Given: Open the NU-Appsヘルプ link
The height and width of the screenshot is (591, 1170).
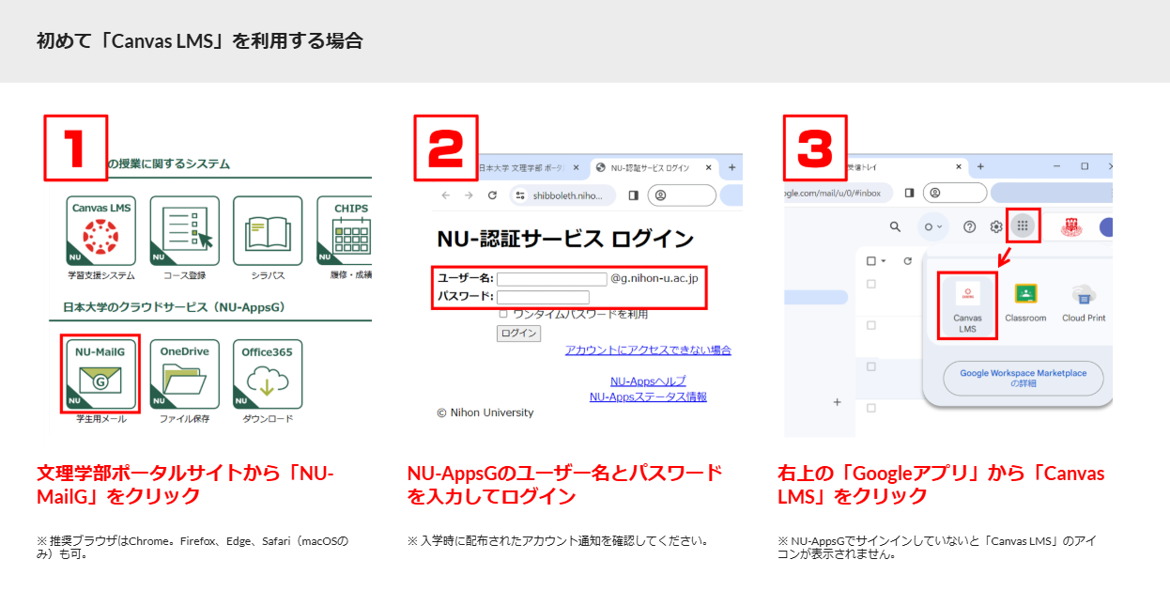Looking at the screenshot, I should tap(648, 381).
